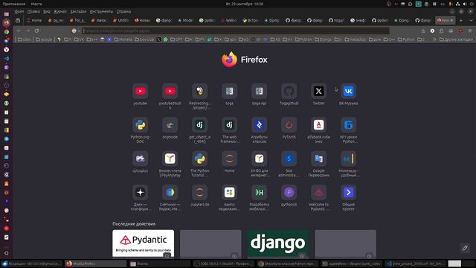Open the alfabank shortcut tile
Viewport: 476px width, 268px height.
319,125
